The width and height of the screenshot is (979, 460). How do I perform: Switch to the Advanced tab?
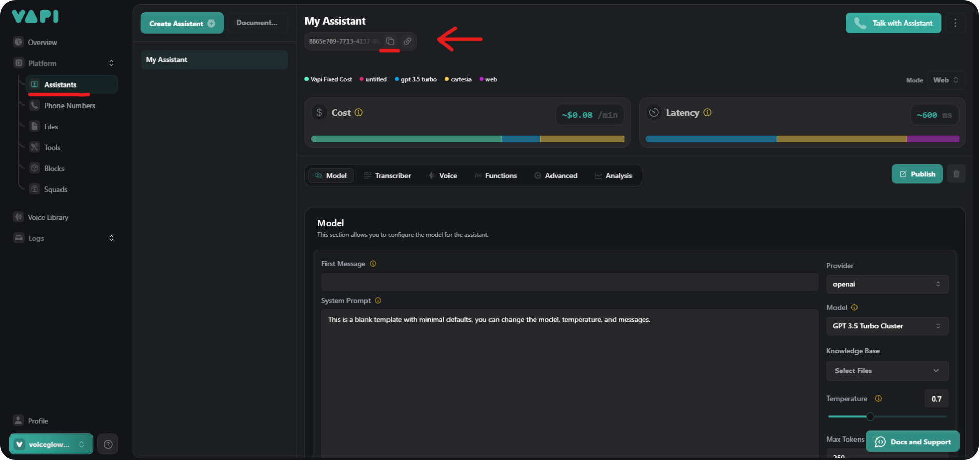coord(556,176)
